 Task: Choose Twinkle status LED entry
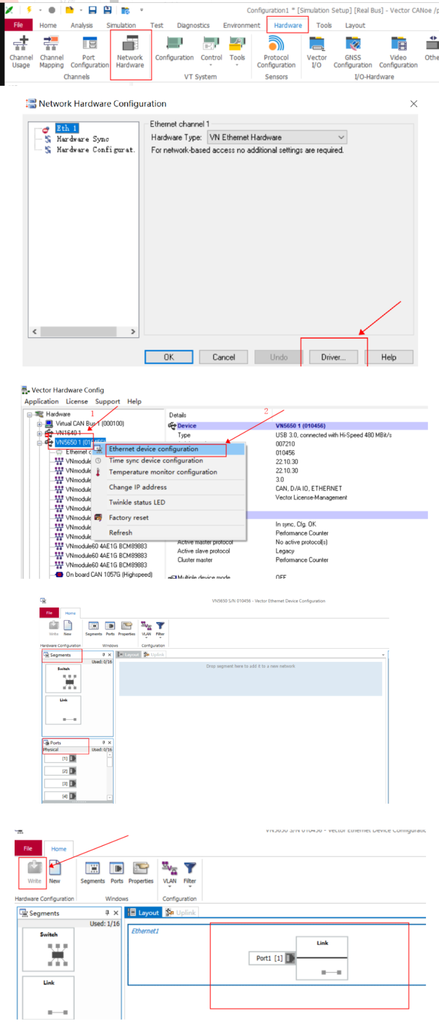click(x=137, y=502)
